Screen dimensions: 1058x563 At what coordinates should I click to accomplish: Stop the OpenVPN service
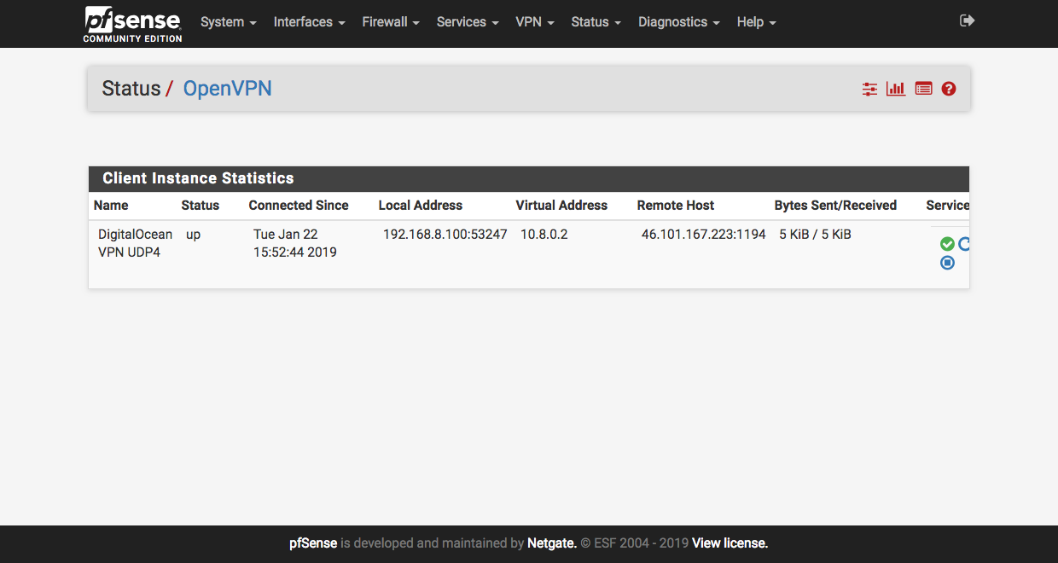pyautogui.click(x=947, y=263)
